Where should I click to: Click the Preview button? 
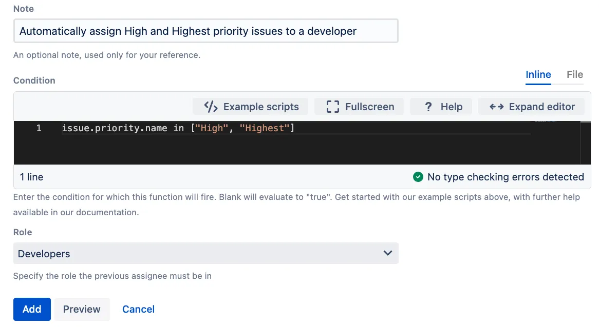pyautogui.click(x=82, y=309)
